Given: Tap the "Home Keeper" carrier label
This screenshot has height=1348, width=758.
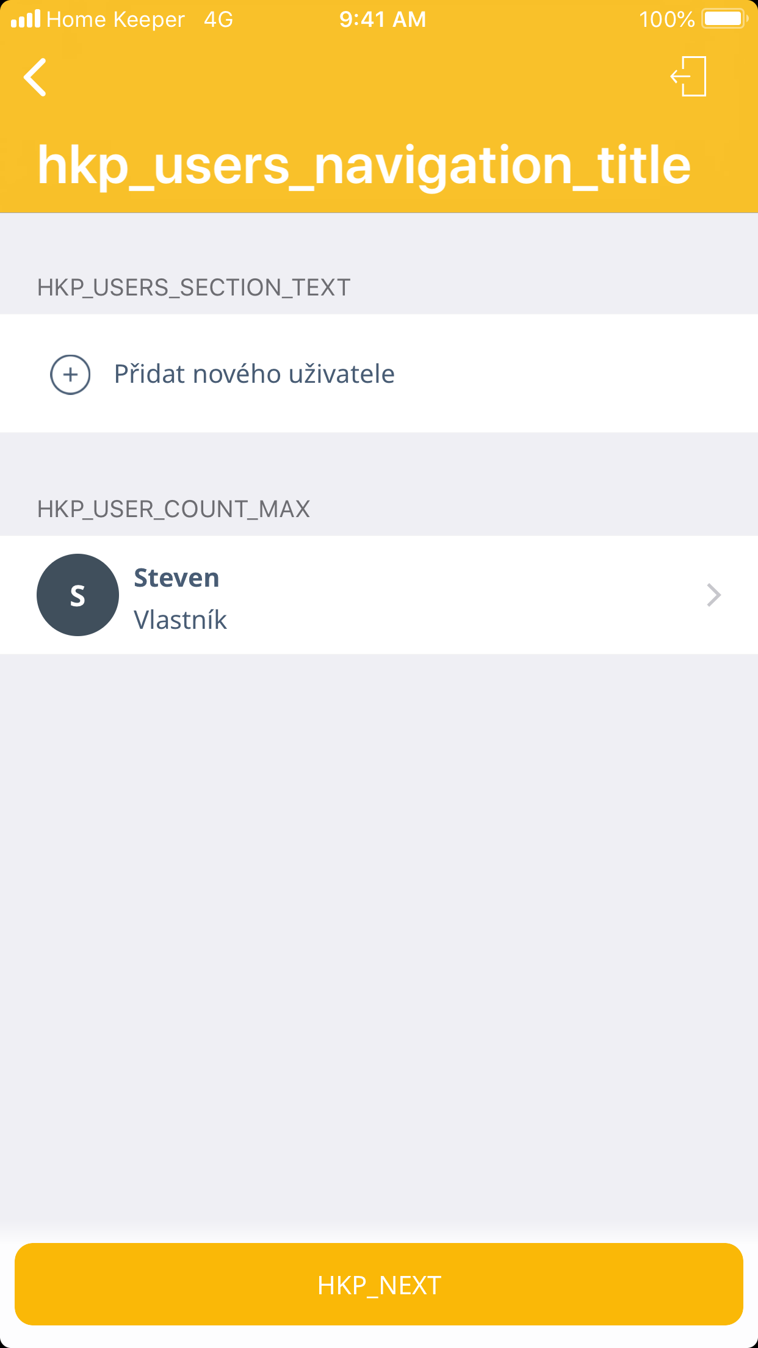Looking at the screenshot, I should (115, 20).
